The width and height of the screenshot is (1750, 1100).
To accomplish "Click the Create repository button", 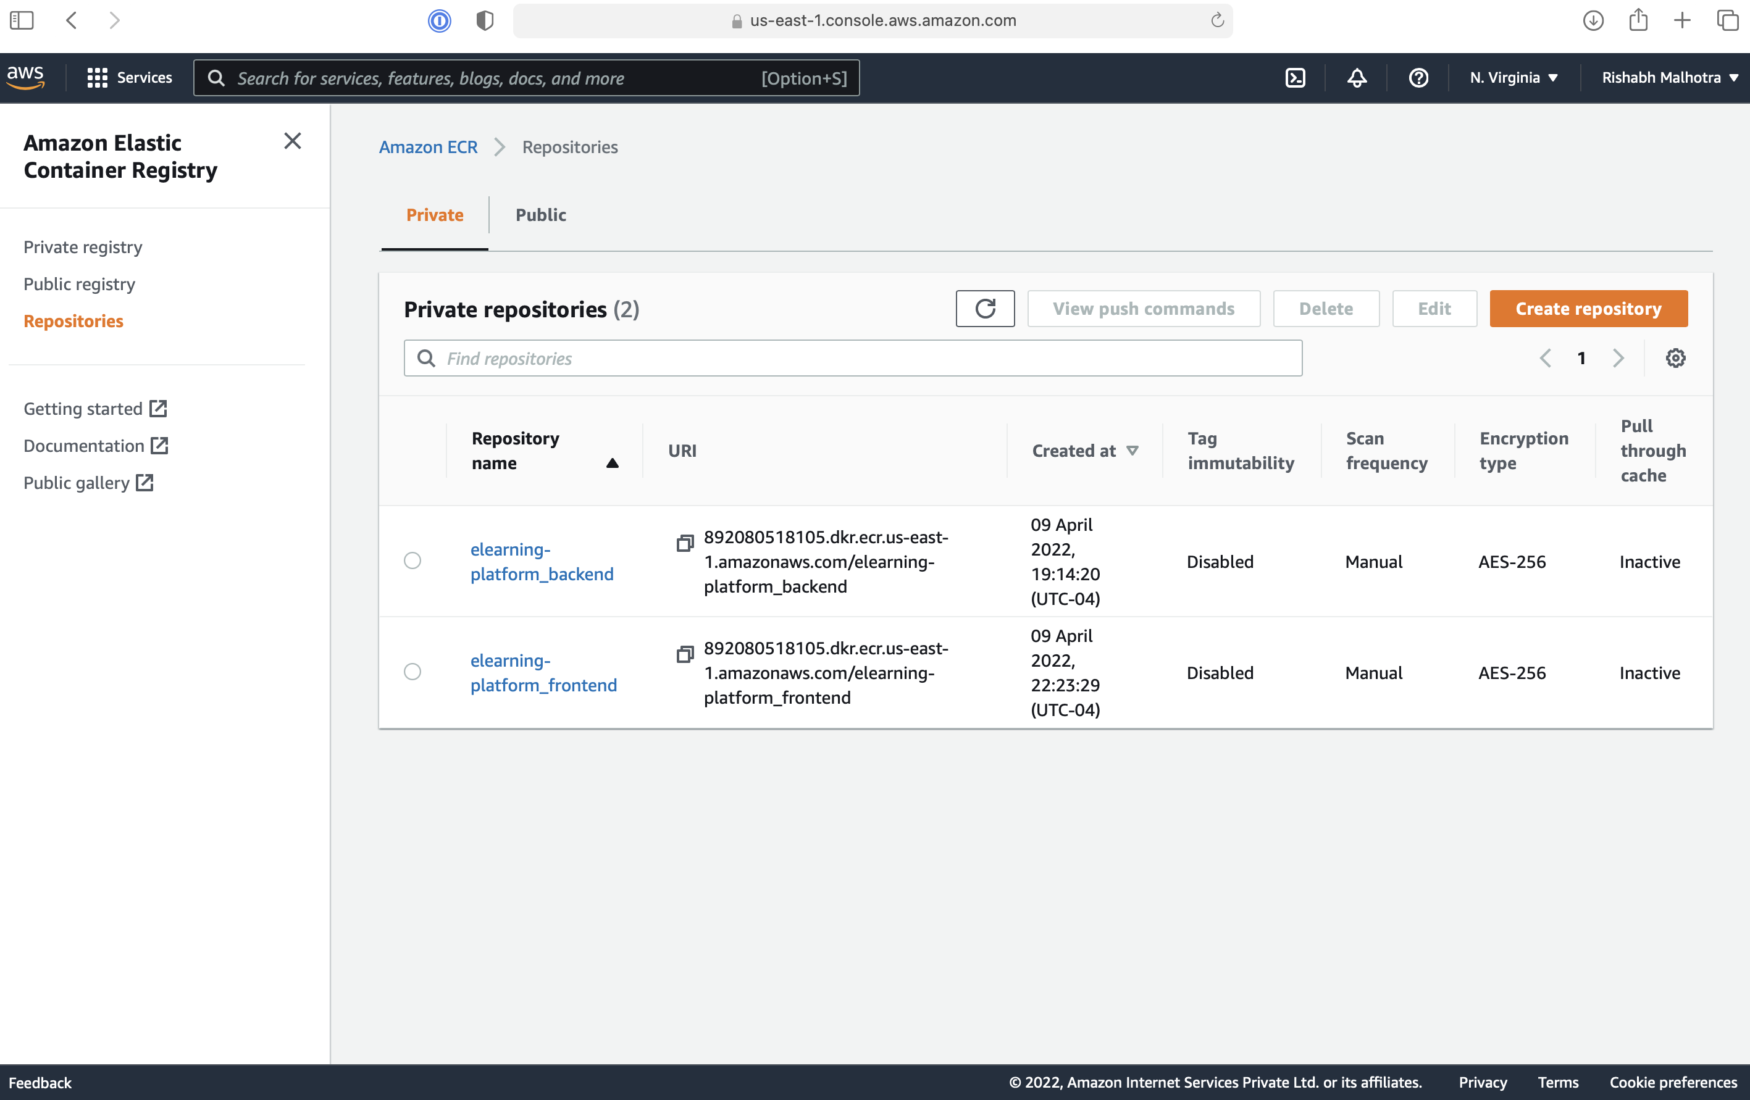I will (x=1589, y=309).
